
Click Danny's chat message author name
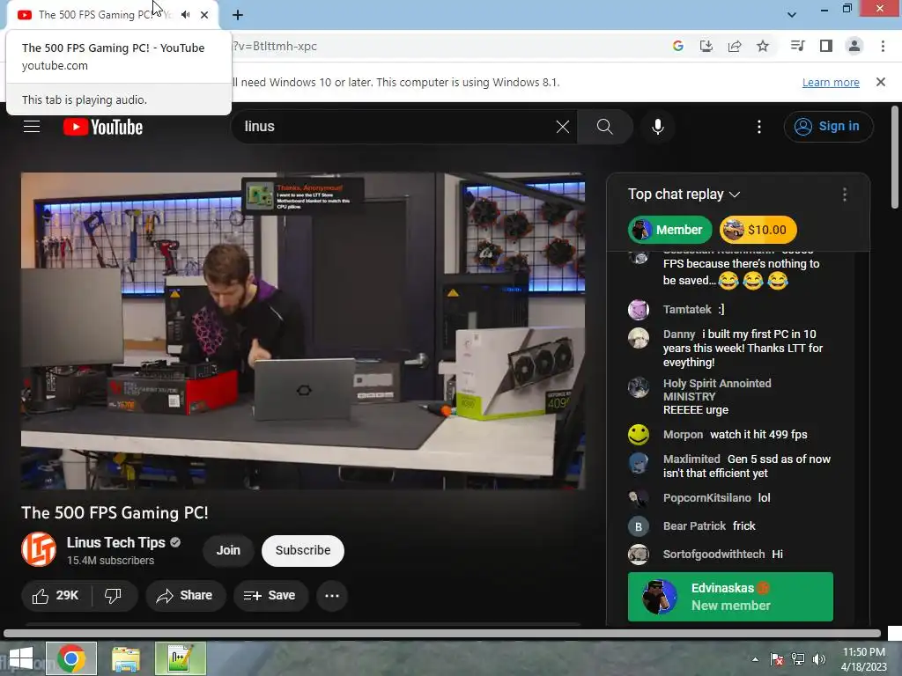pos(679,334)
